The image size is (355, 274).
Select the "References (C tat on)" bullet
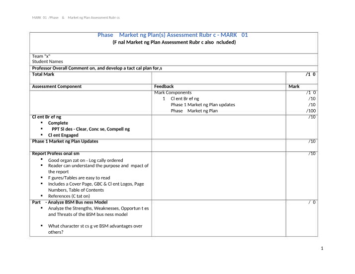pos(69,196)
